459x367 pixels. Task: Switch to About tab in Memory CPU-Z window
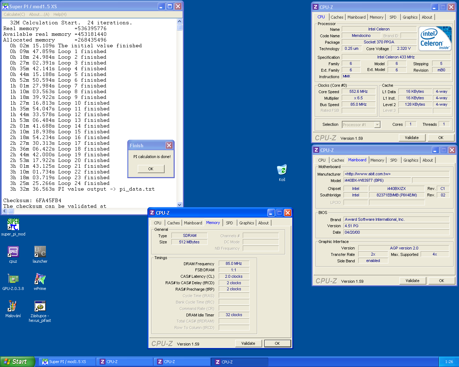[x=264, y=223]
